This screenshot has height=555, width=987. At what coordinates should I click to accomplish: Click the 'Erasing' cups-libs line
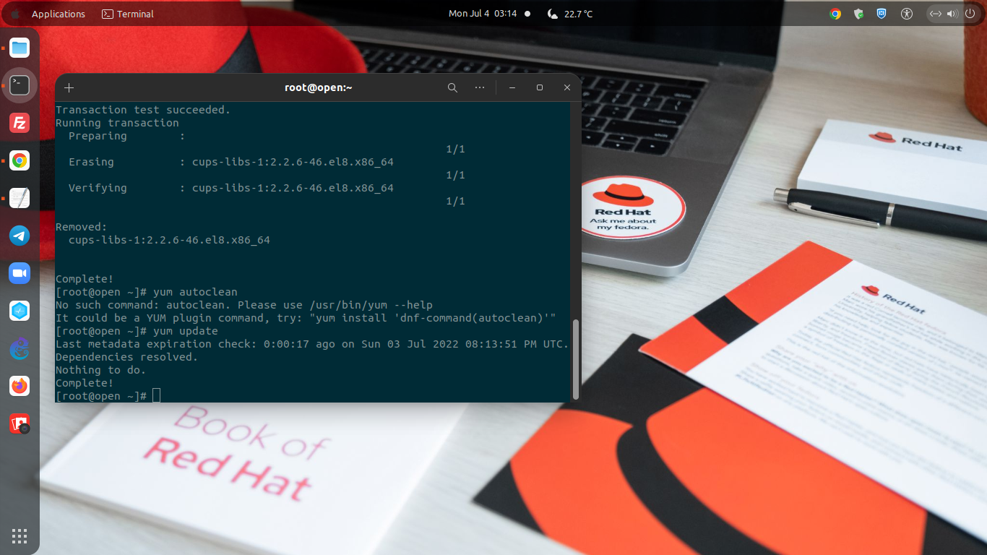click(231, 162)
